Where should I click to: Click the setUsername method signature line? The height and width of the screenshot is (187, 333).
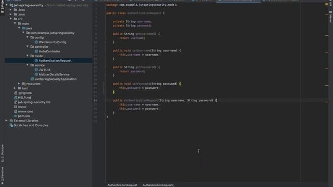(147, 50)
